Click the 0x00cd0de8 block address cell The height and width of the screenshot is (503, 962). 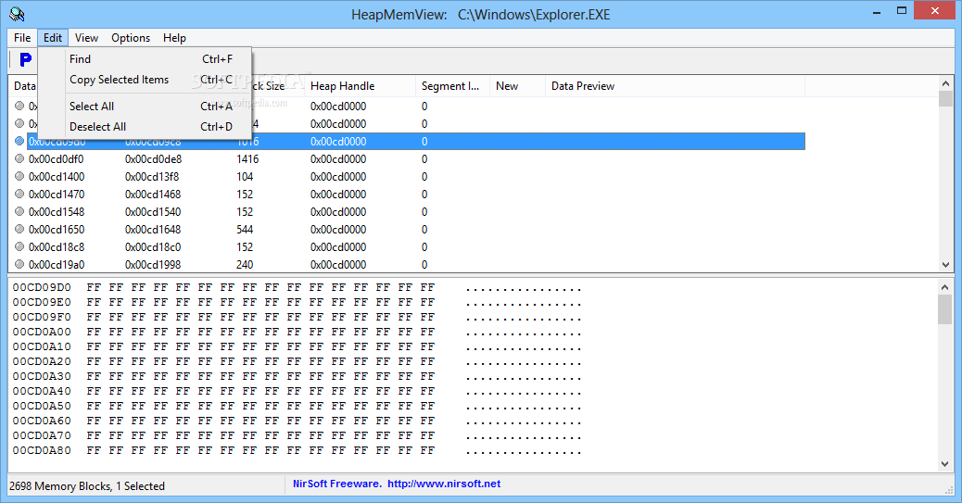[x=153, y=159]
